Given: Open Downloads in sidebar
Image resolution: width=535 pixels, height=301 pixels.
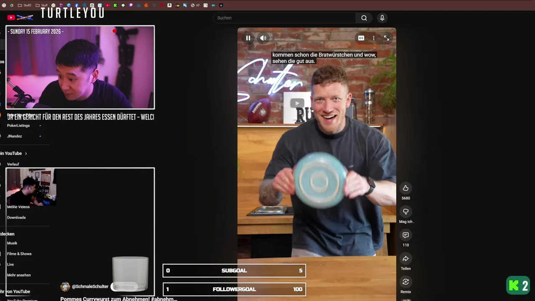Looking at the screenshot, I should [16, 217].
